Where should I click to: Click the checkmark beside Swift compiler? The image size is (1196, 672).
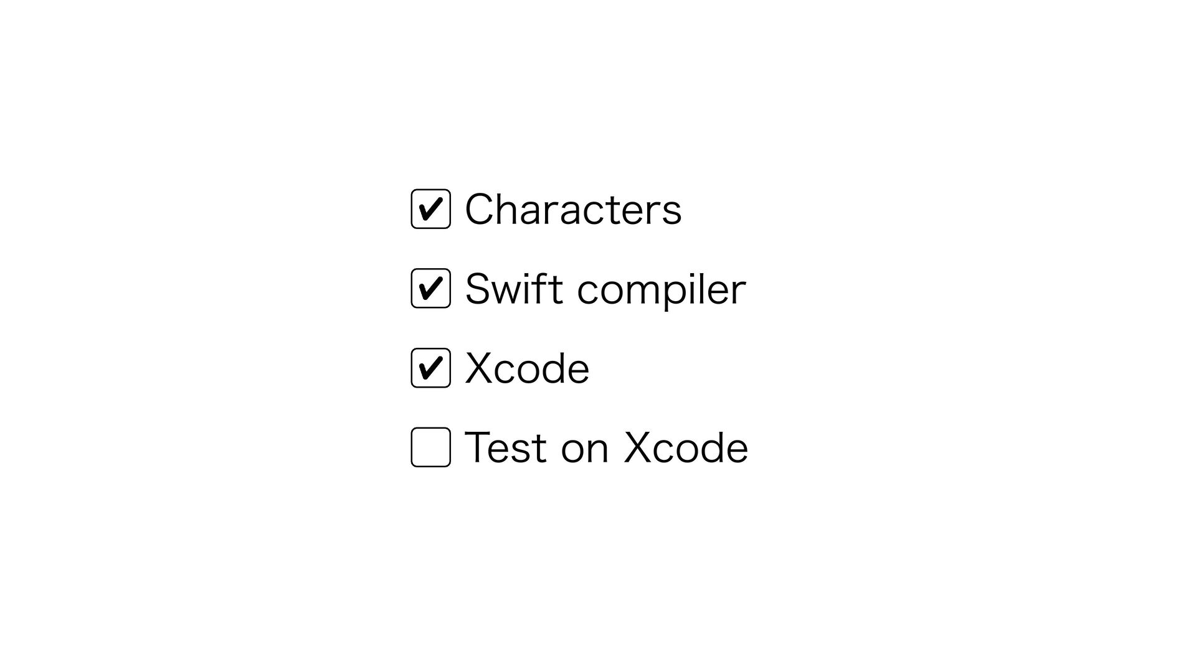pyautogui.click(x=430, y=289)
